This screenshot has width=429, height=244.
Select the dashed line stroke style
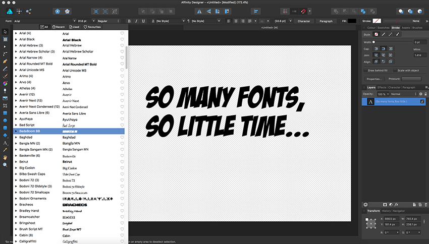pyautogui.click(x=391, y=34)
